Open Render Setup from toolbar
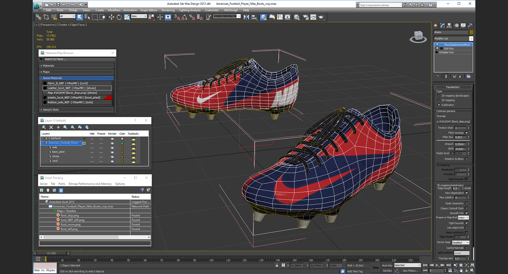Viewport: 508px width, 274px height. coord(305,17)
